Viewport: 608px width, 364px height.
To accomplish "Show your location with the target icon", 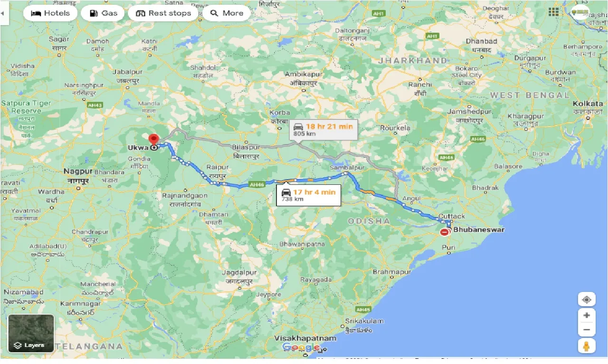I will point(587,300).
